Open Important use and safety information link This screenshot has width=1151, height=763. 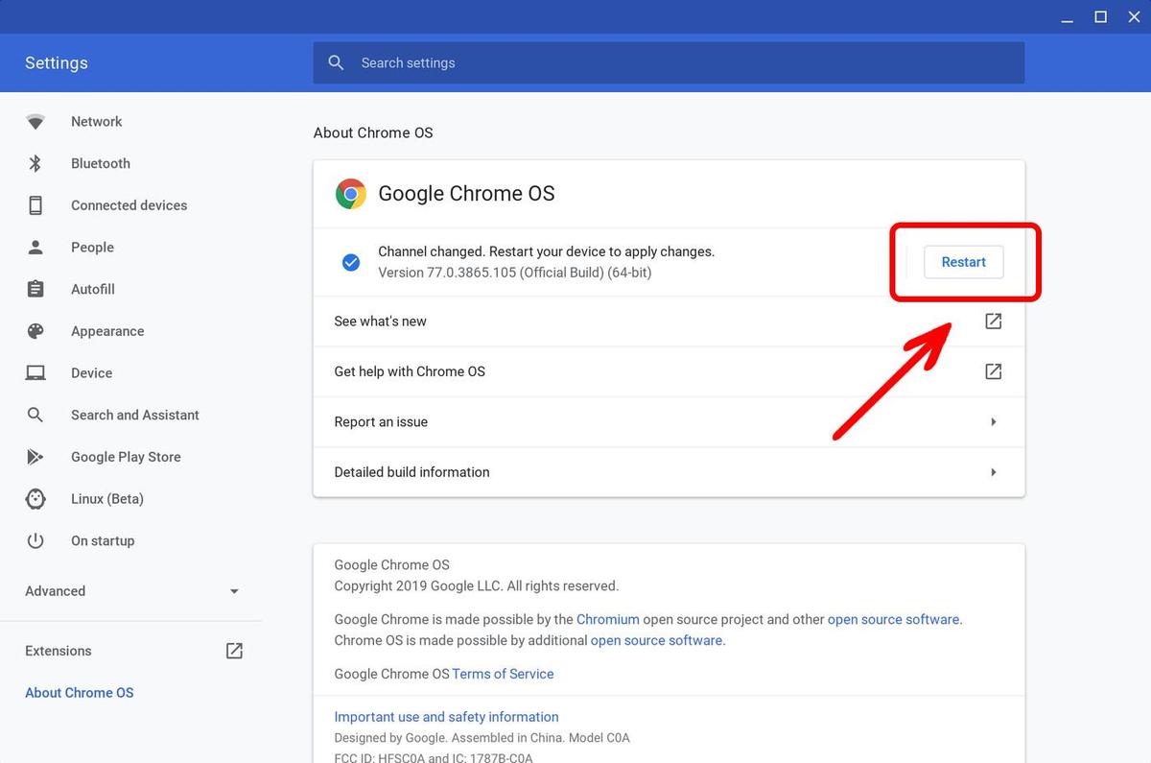click(x=446, y=717)
